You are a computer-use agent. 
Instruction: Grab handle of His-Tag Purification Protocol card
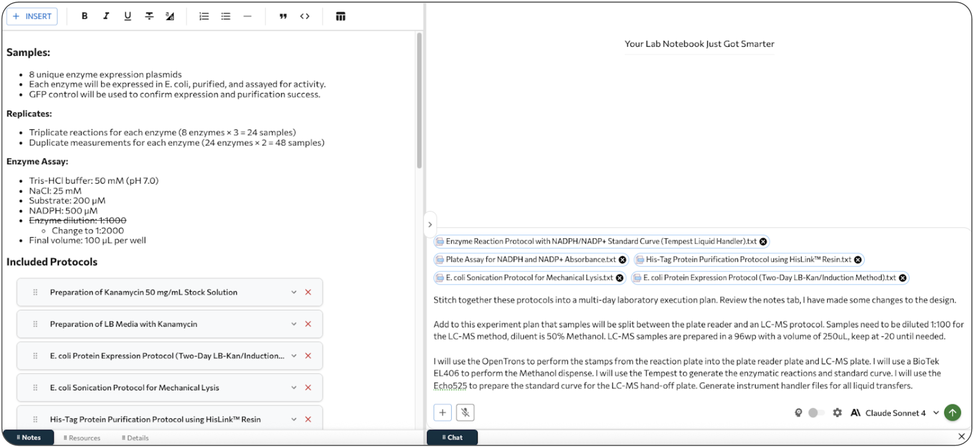pyautogui.click(x=35, y=419)
